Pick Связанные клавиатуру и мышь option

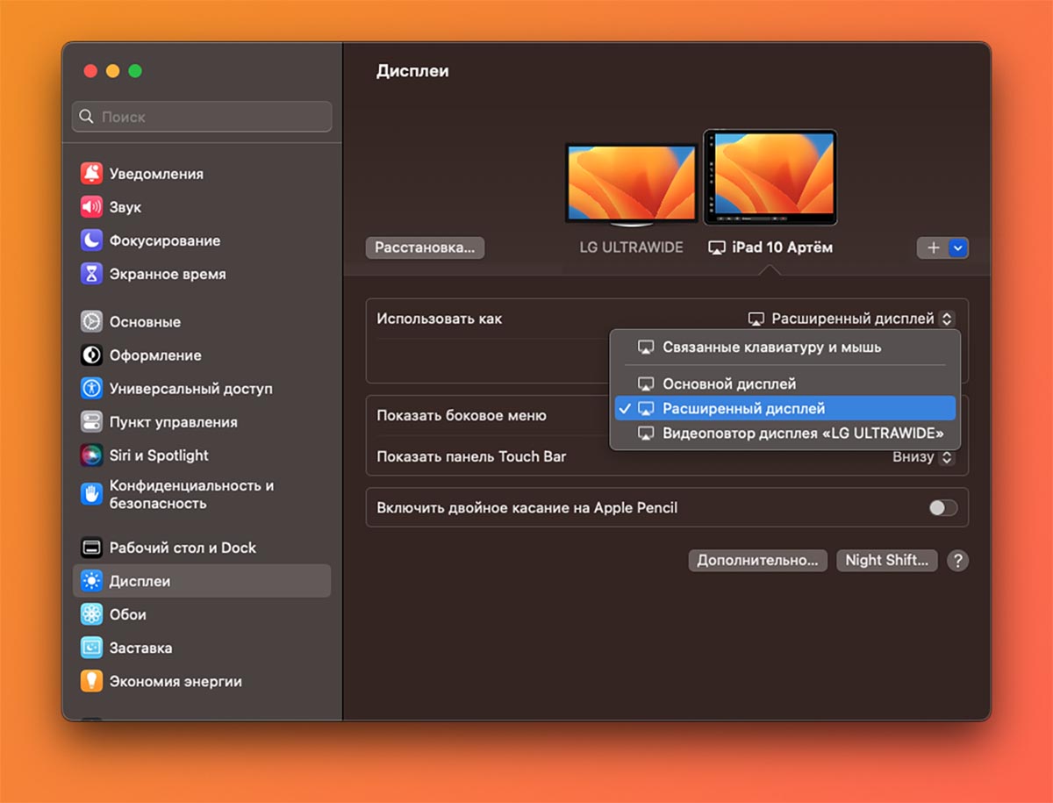point(771,348)
